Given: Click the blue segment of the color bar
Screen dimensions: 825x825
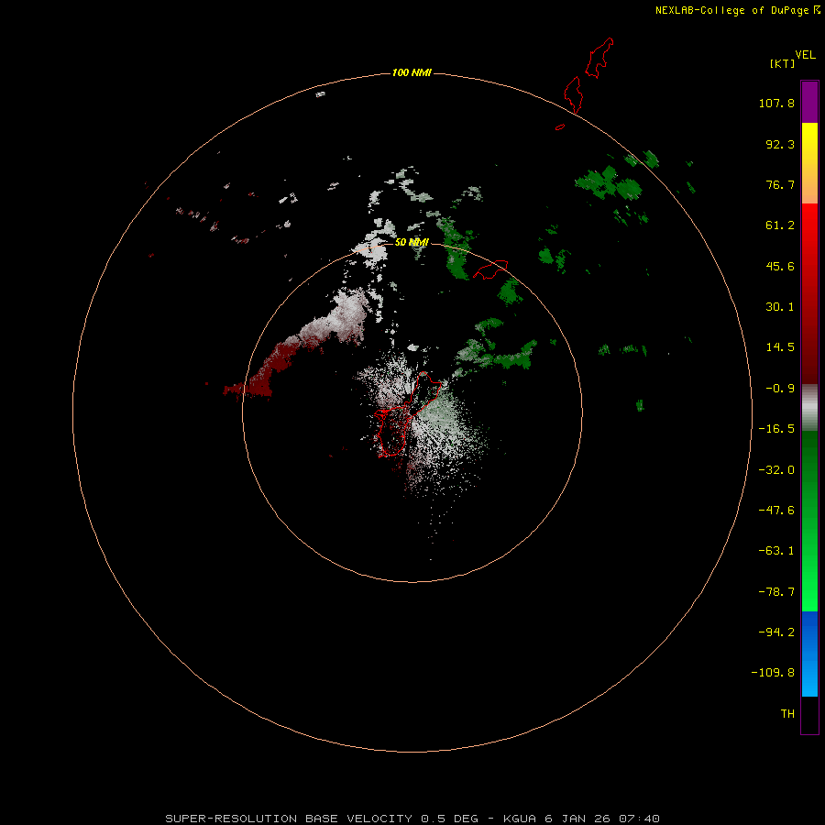Looking at the screenshot, I should [809, 654].
